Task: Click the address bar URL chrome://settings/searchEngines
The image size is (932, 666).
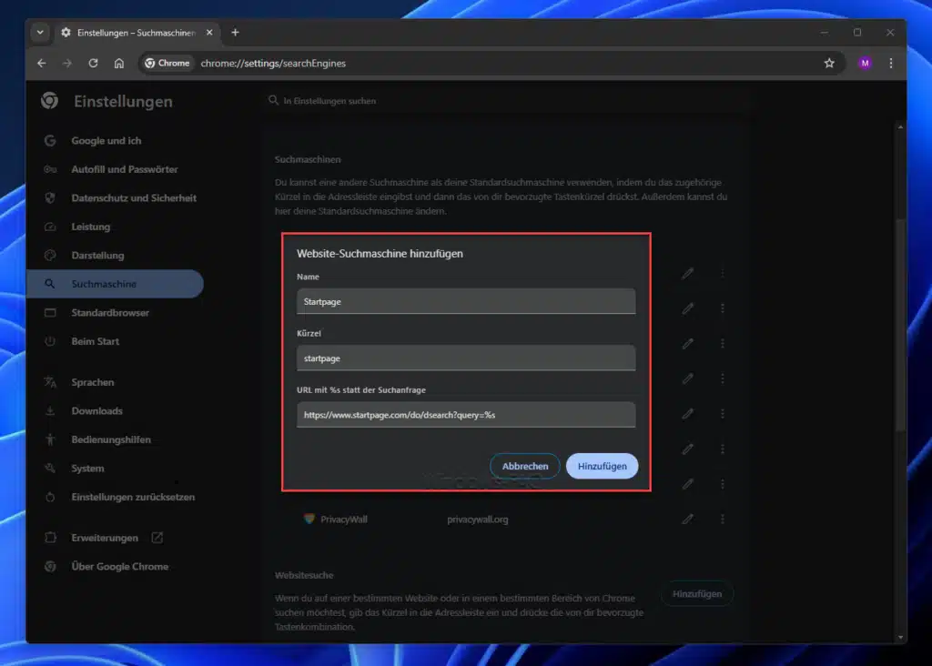Action: [x=273, y=63]
